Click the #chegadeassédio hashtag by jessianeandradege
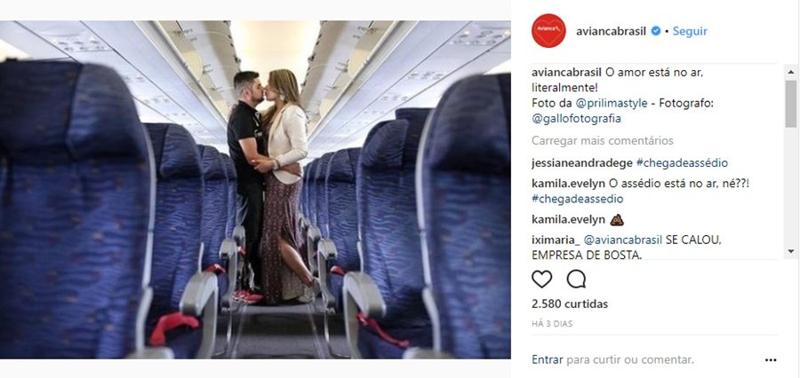Screen dimensions: 800x378 coord(682,163)
